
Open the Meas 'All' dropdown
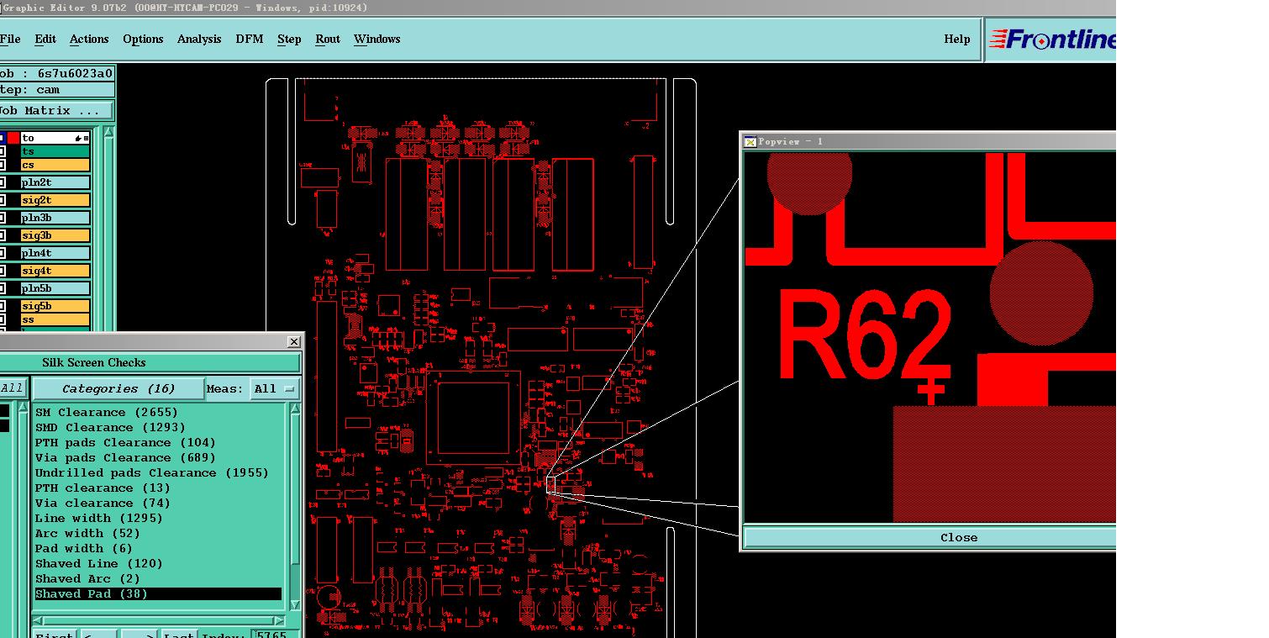coord(276,388)
